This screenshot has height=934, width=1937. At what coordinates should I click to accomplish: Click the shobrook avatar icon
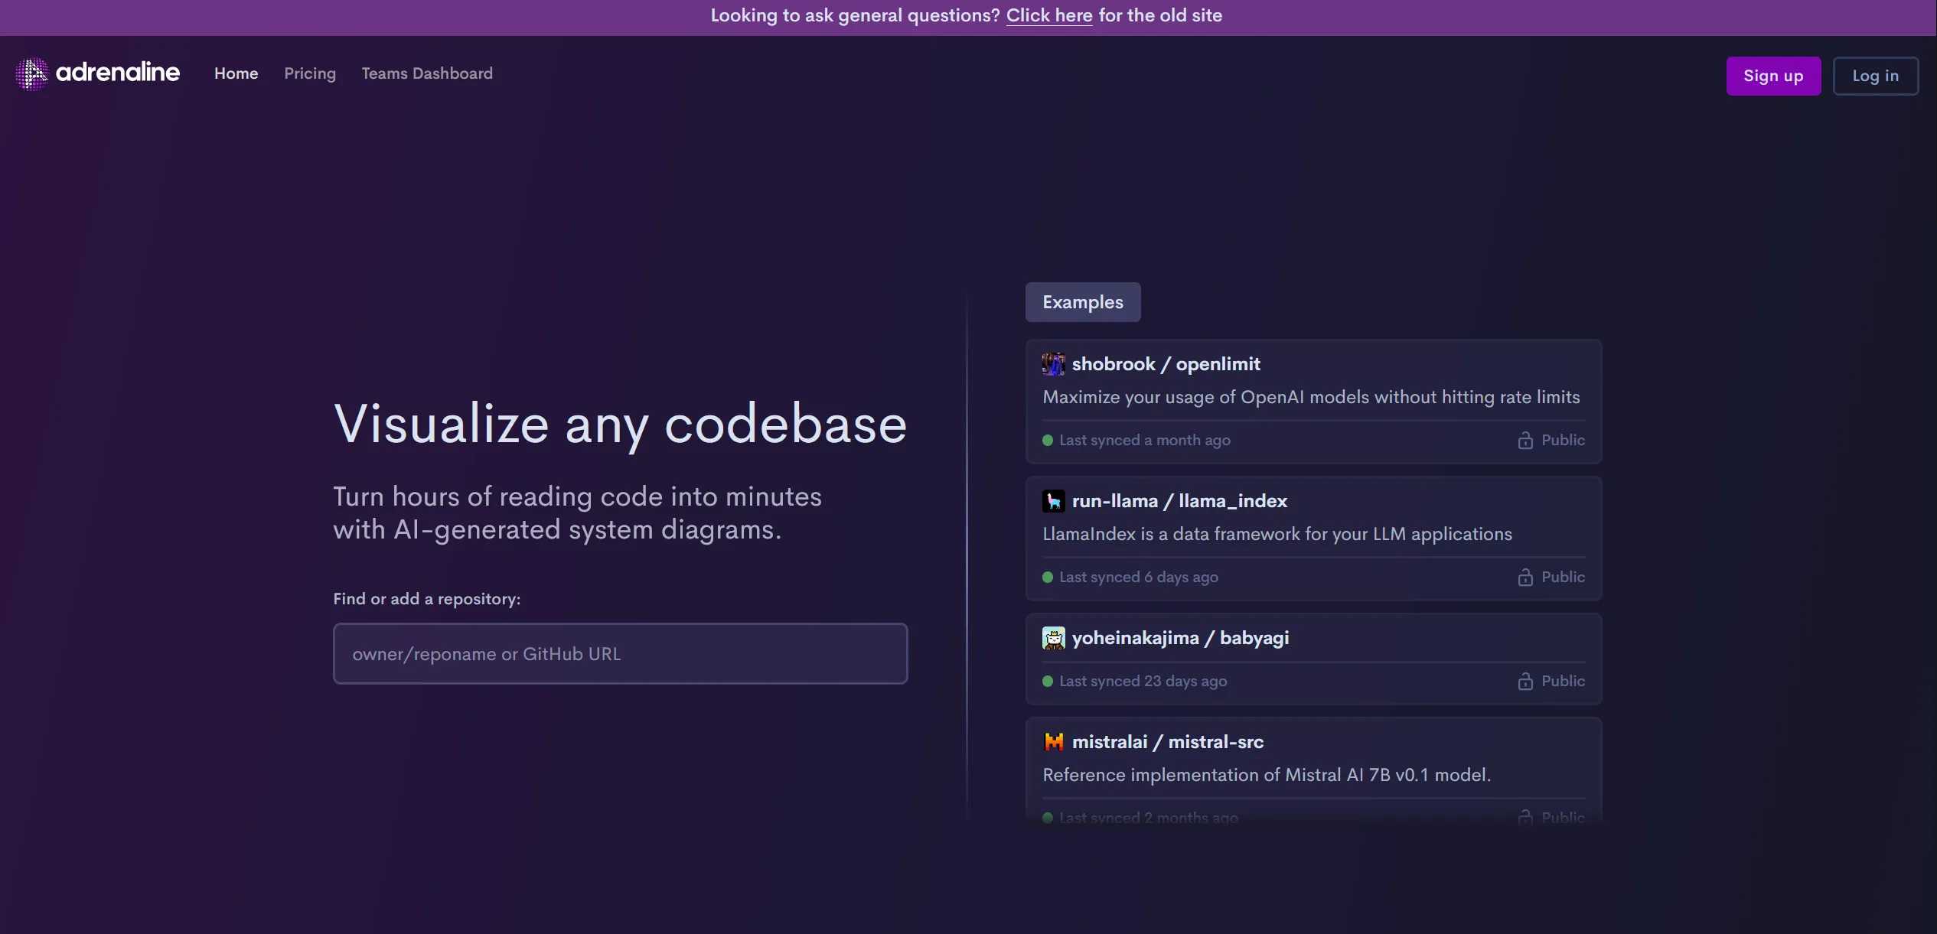click(1053, 364)
